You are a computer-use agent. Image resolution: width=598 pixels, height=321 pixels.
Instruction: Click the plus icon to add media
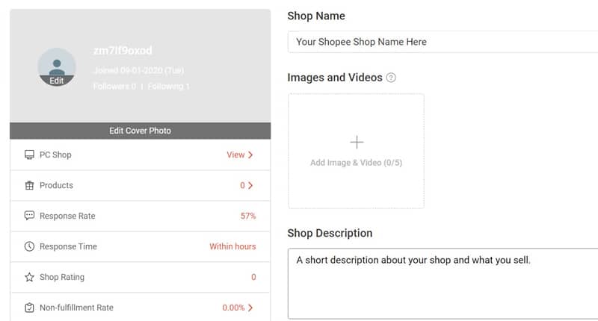[x=357, y=142]
